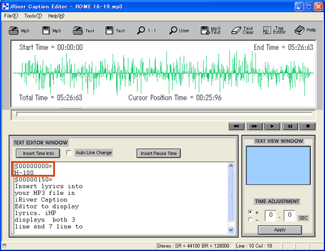The image size is (325, 251).
Task: Click the line "$00000150»" in the editor
Action: [33, 179]
